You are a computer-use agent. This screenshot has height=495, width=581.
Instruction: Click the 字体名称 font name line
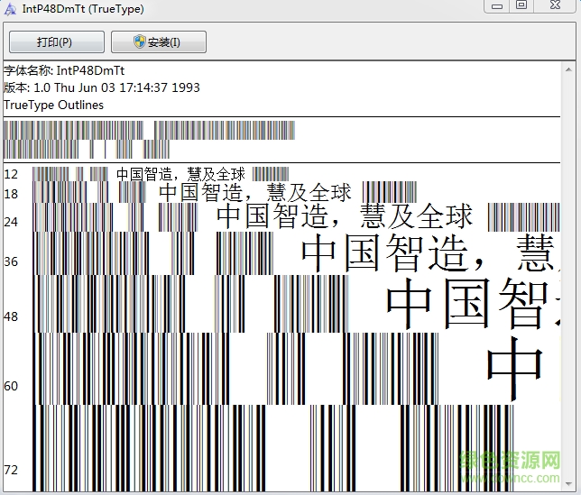click(x=64, y=70)
